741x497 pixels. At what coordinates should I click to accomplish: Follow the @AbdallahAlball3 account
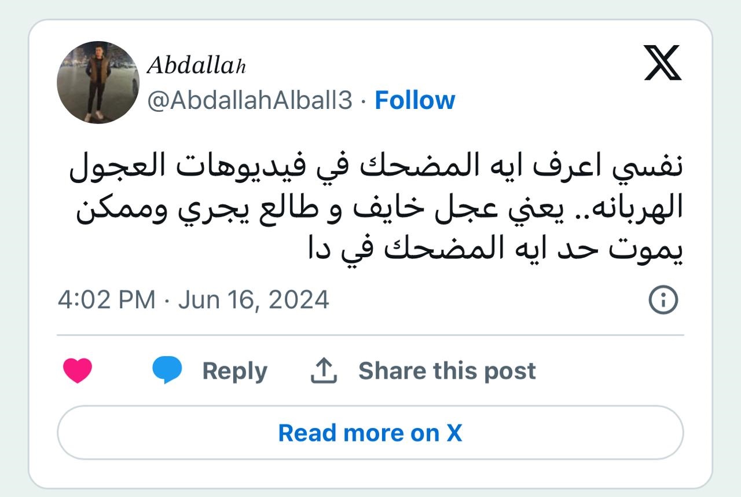(x=415, y=100)
